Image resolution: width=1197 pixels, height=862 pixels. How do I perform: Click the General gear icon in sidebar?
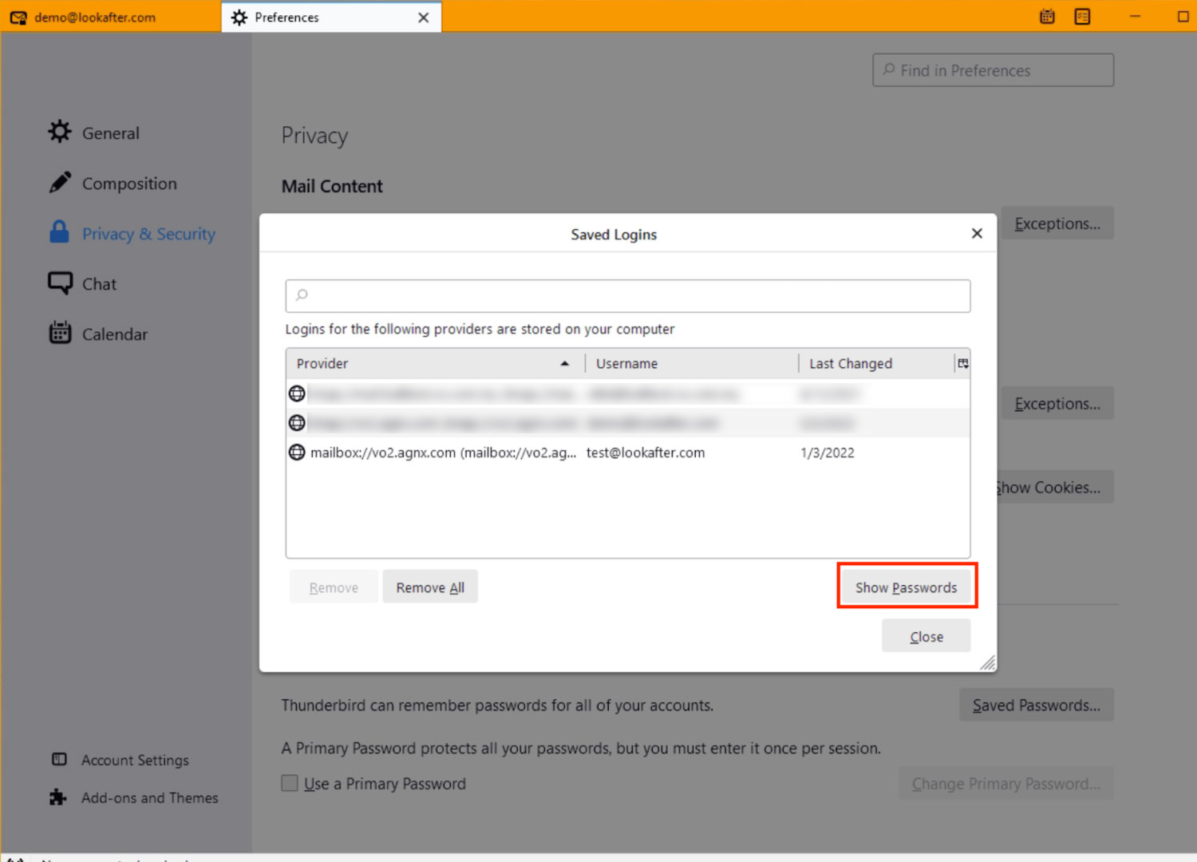point(60,132)
